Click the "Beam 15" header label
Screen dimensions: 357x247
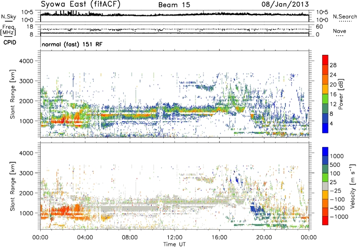pos(174,5)
